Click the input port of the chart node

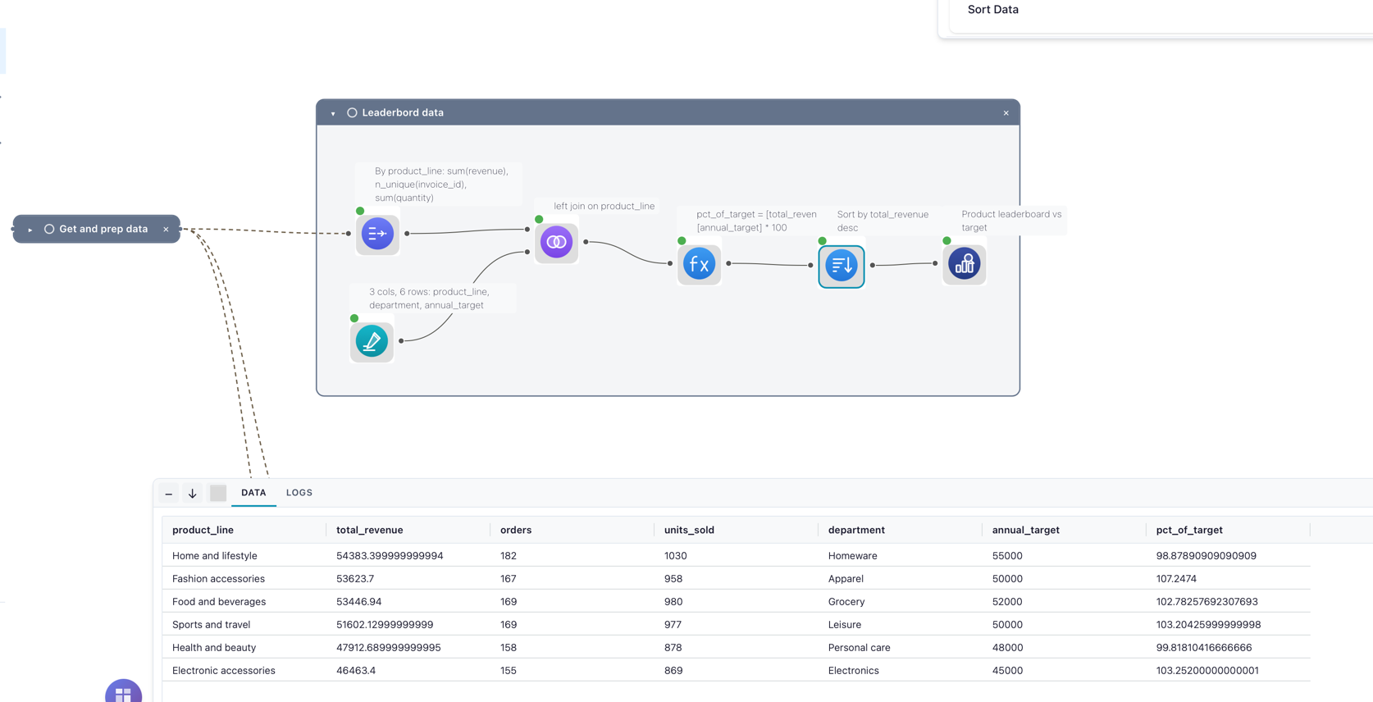click(935, 263)
